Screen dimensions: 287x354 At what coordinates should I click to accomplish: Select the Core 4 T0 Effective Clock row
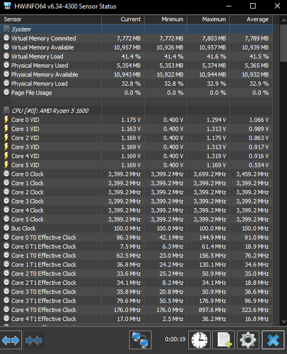pos(137,310)
